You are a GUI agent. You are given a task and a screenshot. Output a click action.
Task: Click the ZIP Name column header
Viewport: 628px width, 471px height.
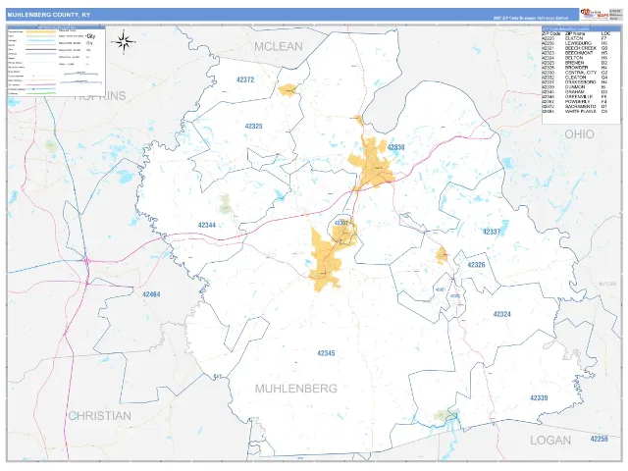coord(574,34)
